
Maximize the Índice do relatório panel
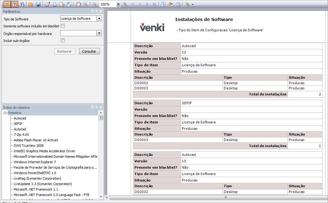tap(92, 107)
